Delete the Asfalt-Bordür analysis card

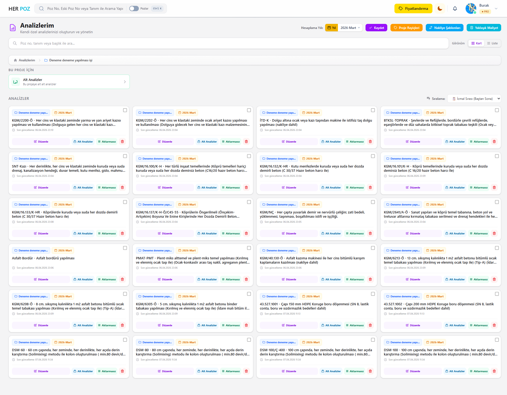[122, 280]
